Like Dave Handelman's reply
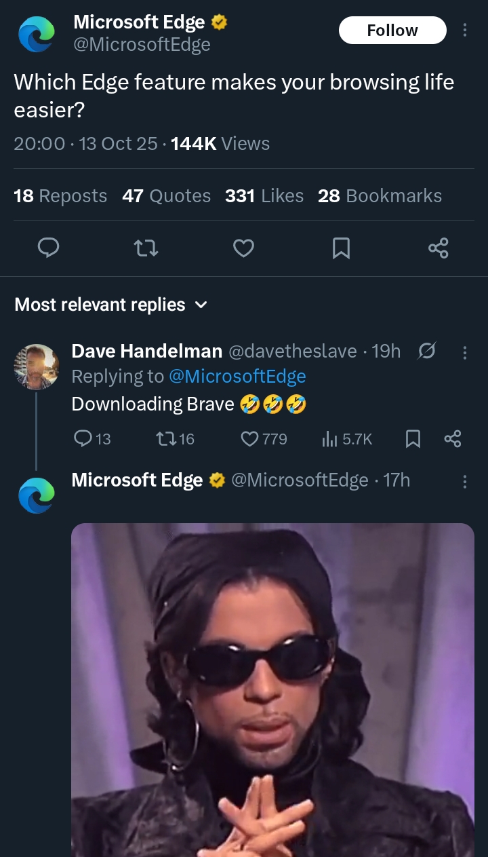The height and width of the screenshot is (857, 488). point(249,439)
